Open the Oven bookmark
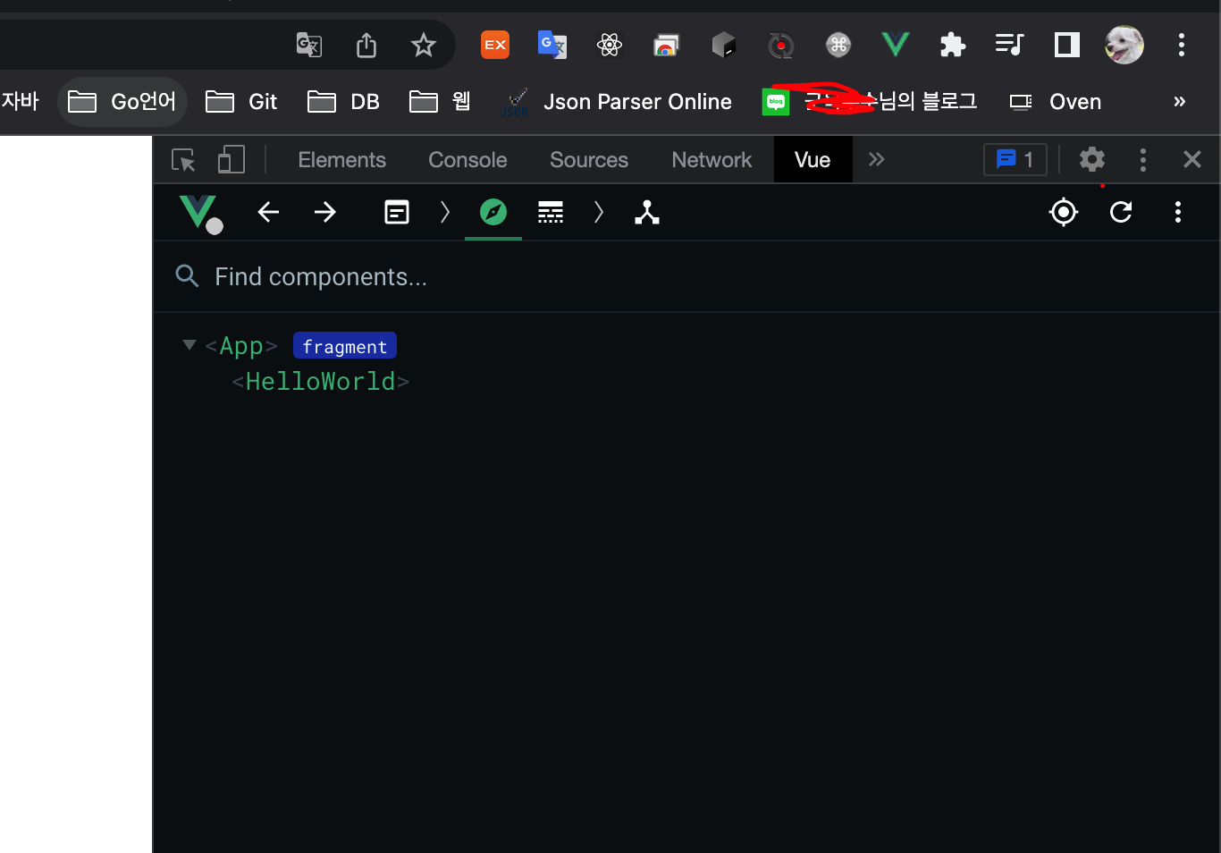The image size is (1221, 853). point(1056,102)
